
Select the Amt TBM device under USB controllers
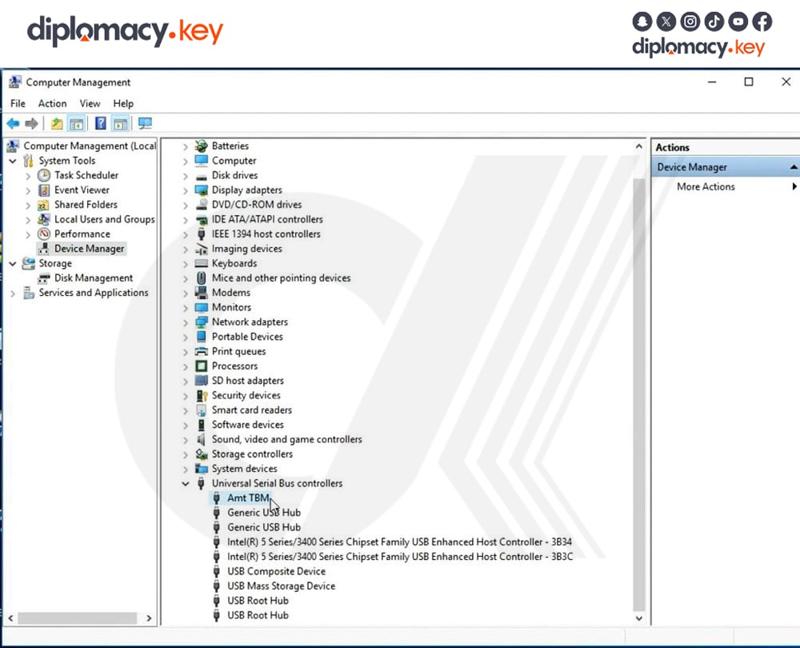click(247, 498)
